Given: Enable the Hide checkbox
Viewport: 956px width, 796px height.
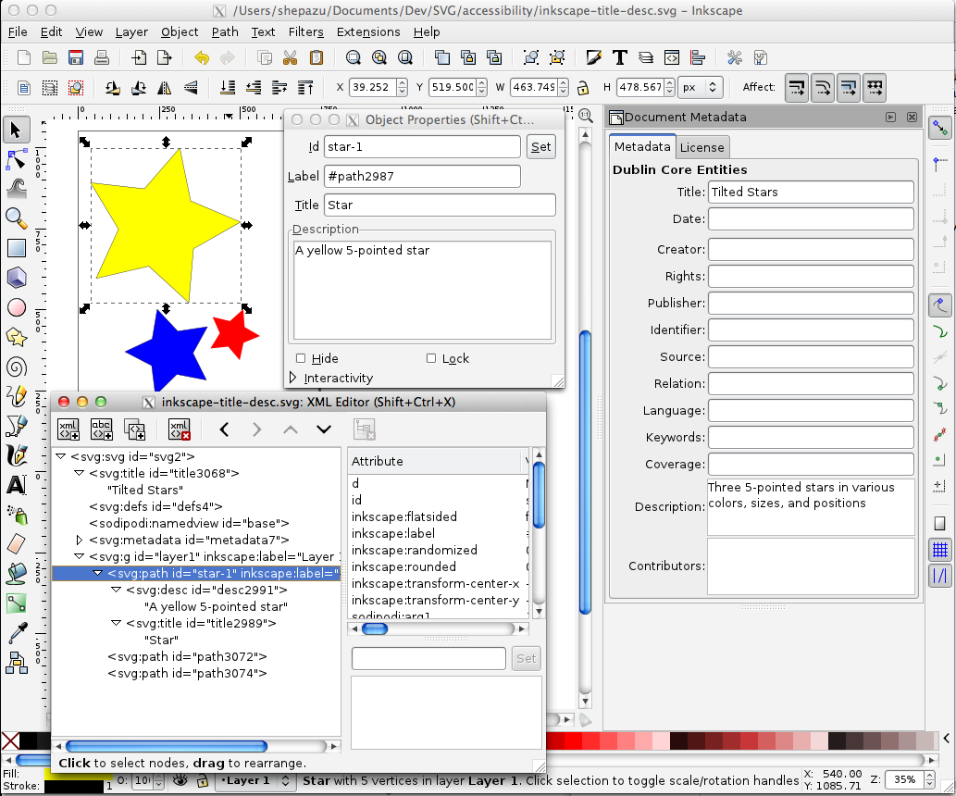Looking at the screenshot, I should coord(301,358).
